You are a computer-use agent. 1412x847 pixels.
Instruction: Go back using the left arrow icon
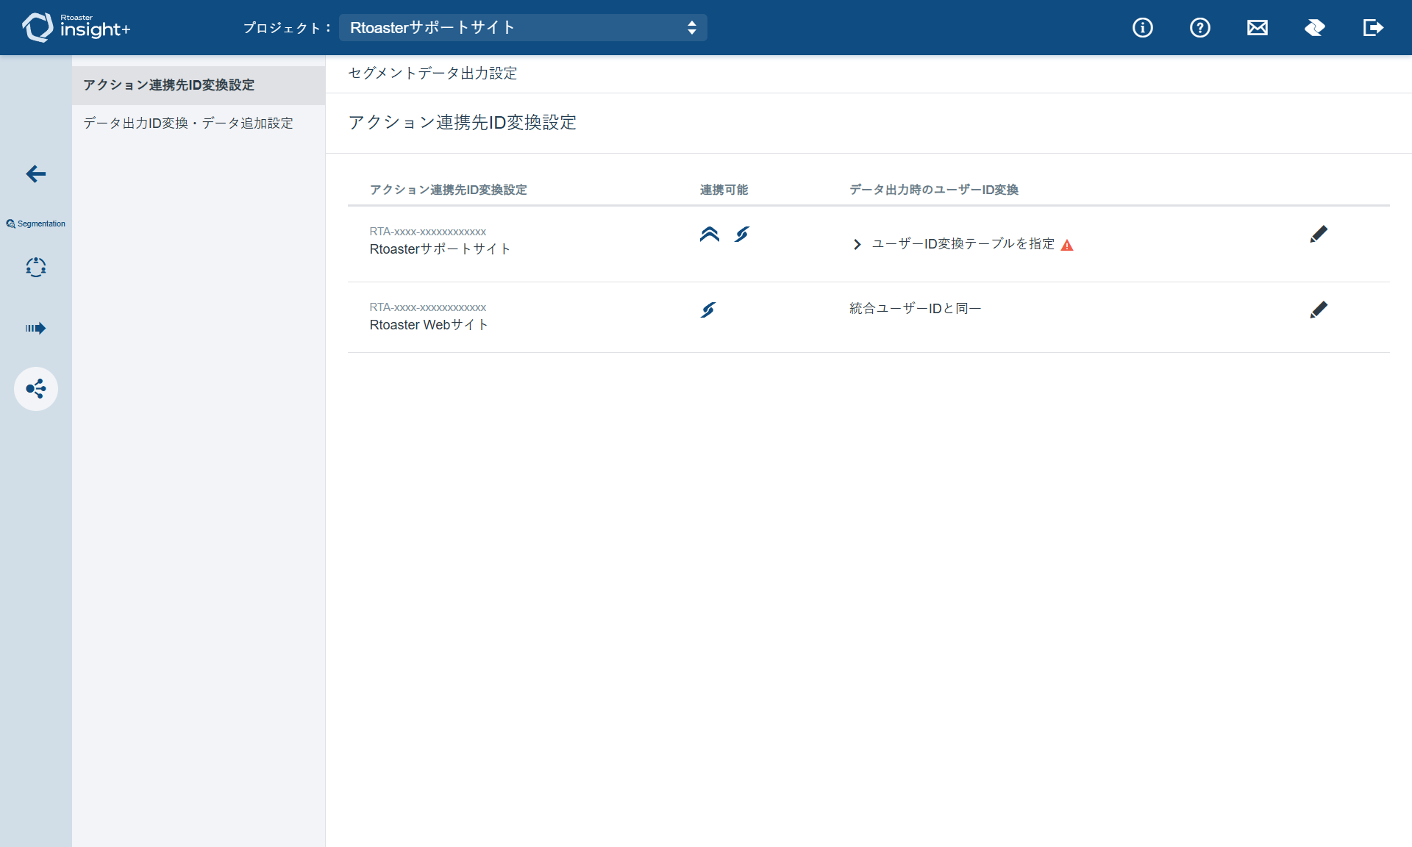pos(36,174)
